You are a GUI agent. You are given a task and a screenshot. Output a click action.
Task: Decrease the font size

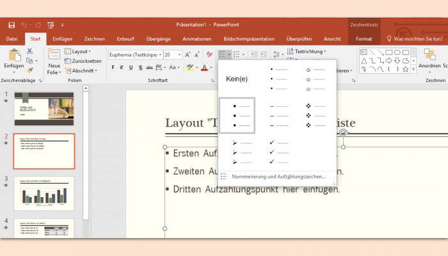click(197, 54)
